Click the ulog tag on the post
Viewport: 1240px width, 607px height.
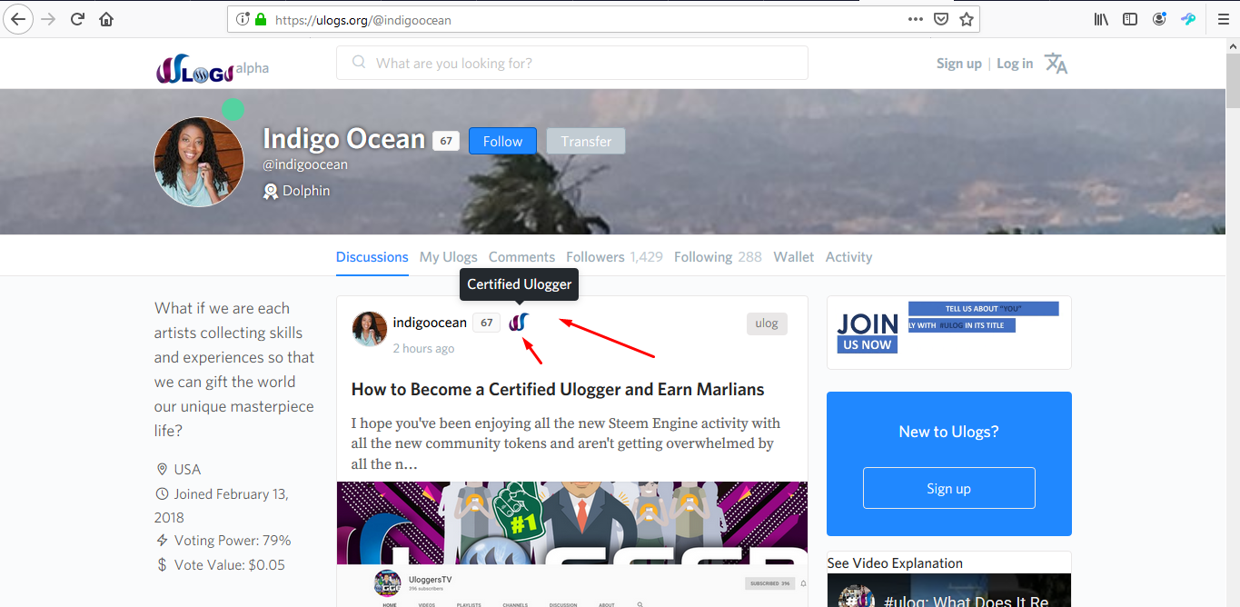pyautogui.click(x=767, y=323)
